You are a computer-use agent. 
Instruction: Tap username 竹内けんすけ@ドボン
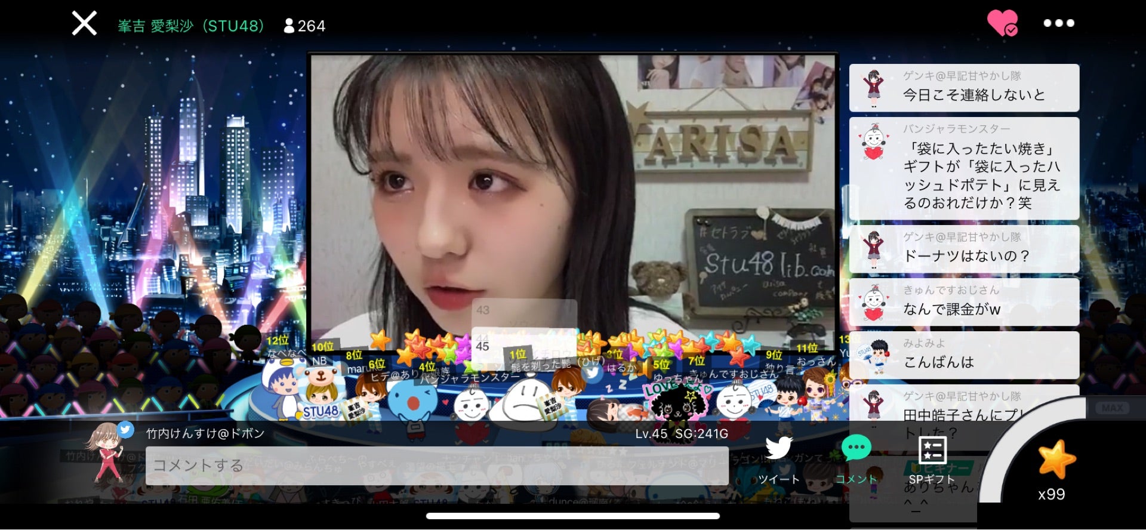[205, 433]
